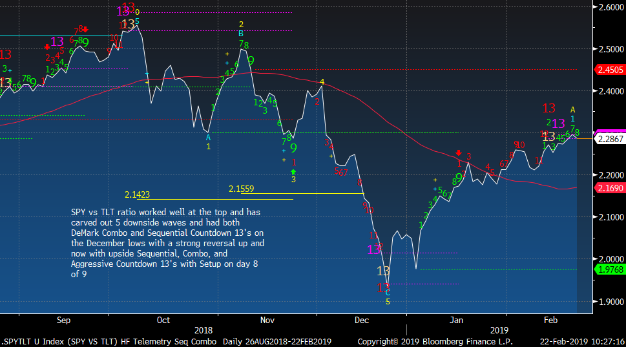Click the HF Telemetry Seq Combo study name
The width and height of the screenshot is (626, 347).
pos(168,342)
